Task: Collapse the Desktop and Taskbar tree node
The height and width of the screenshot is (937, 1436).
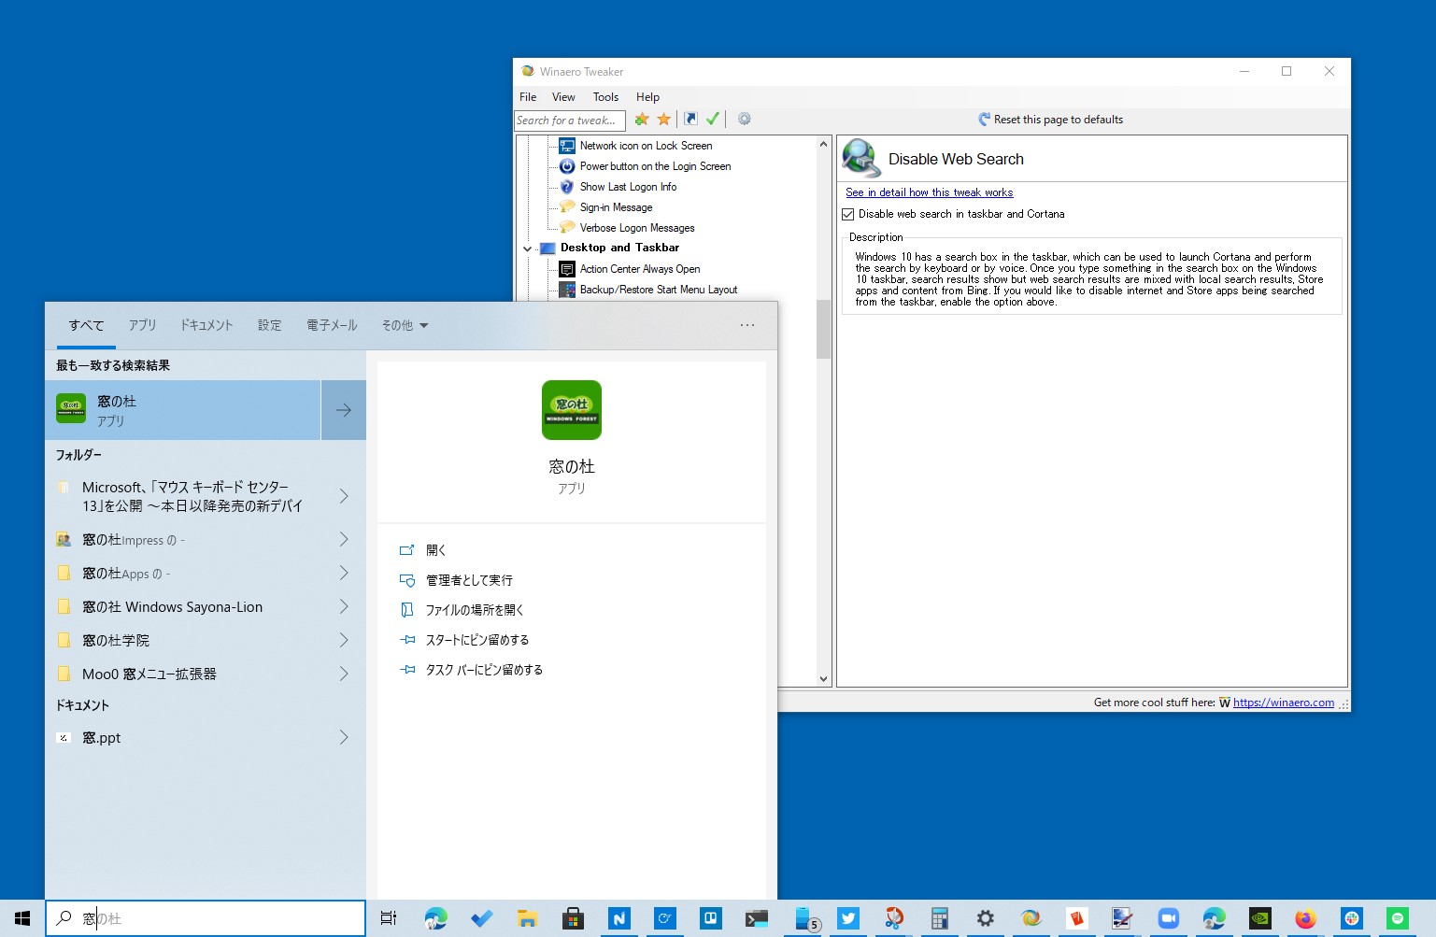Action: click(x=527, y=248)
